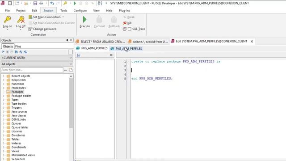Open the Help ribbon tab
Viewport: 286px width, 161px height.
[109, 11]
